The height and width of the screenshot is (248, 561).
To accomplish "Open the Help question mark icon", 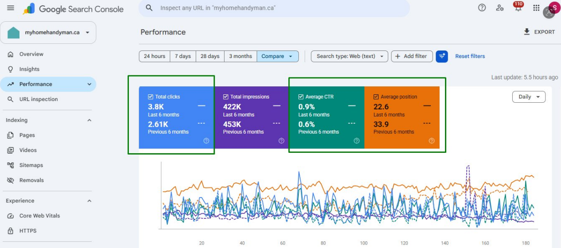I will 482,8.
